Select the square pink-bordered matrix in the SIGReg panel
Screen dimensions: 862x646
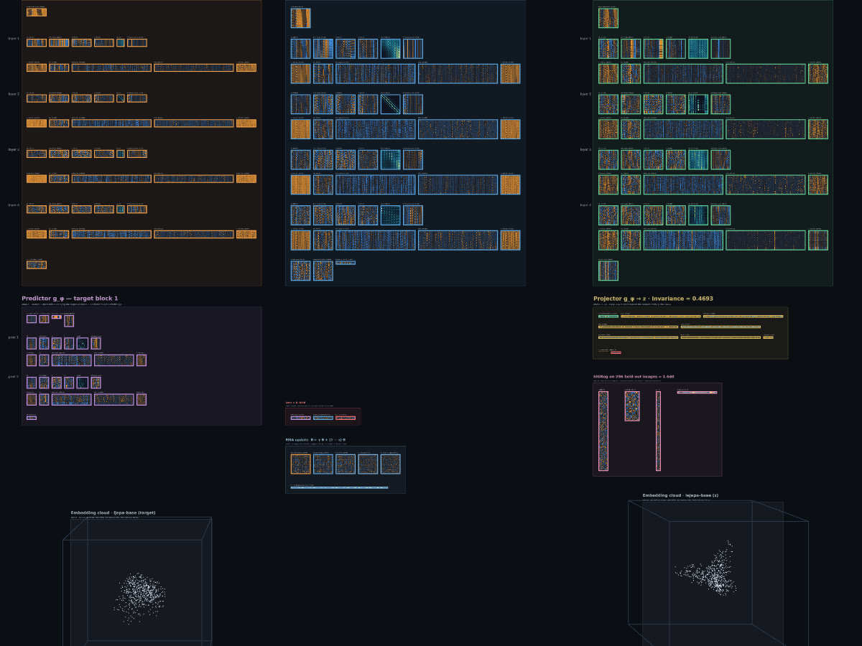click(x=632, y=406)
